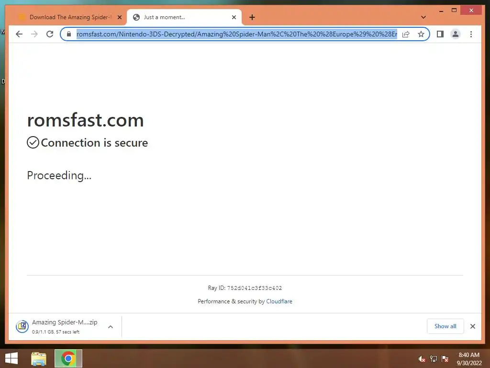
Task: Open the Chrome three-dot menu
Action: pos(471,34)
